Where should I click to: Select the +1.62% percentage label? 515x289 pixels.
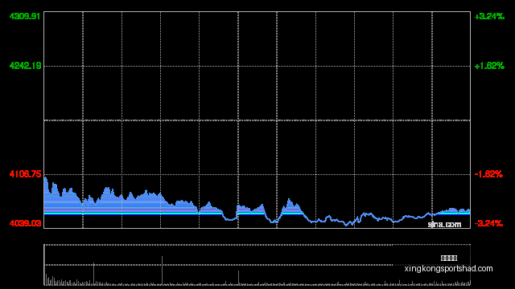pyautogui.click(x=489, y=66)
